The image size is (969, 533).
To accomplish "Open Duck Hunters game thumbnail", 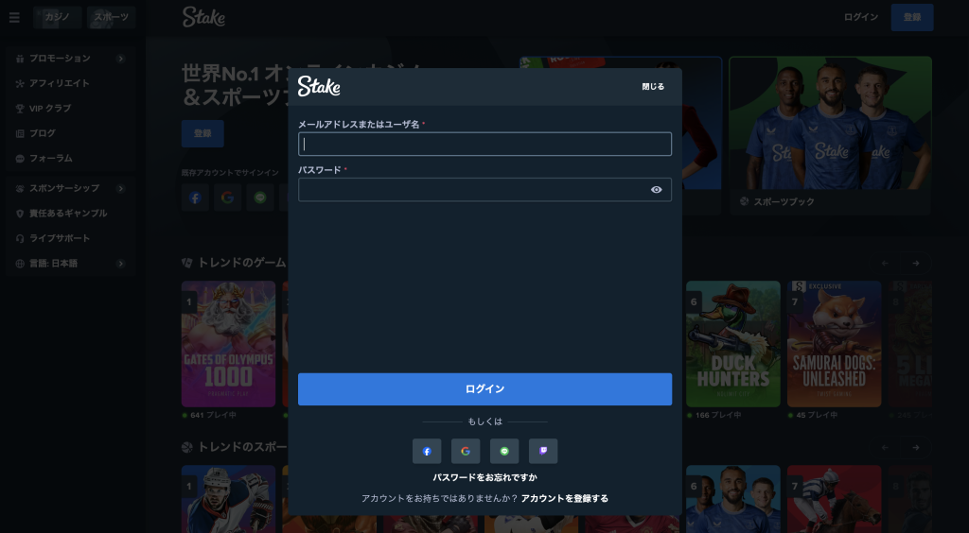I will (x=733, y=344).
